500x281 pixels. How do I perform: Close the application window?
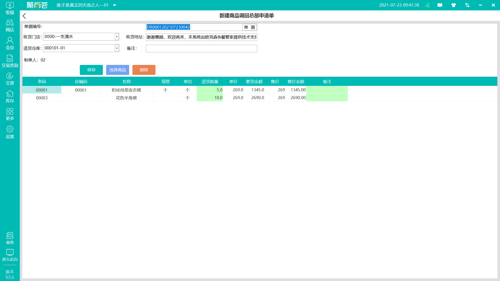pos(493,5)
